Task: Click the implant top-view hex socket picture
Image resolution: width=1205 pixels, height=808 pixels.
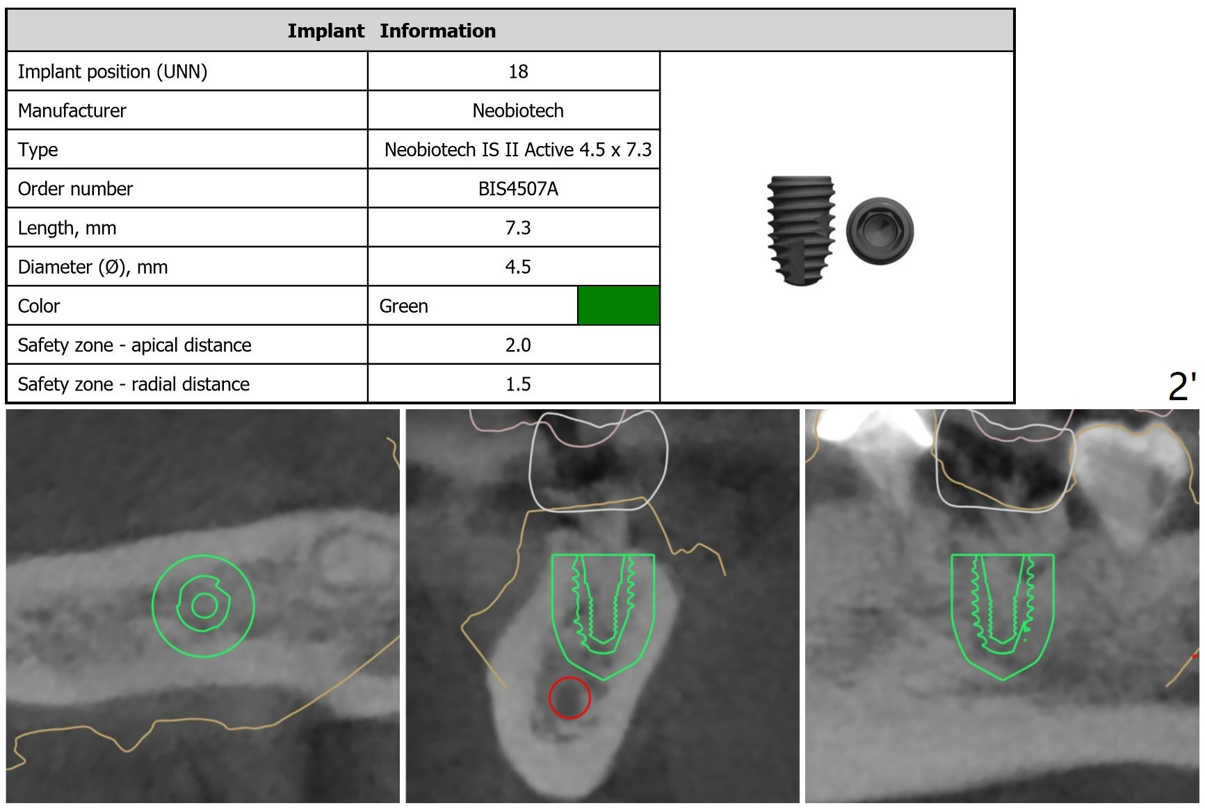Action: [x=880, y=231]
